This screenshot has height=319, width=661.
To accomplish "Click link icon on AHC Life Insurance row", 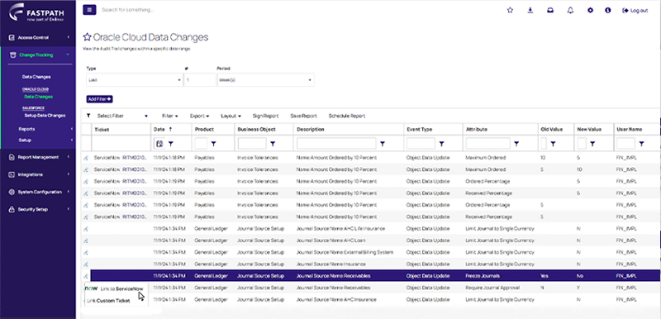I will 86,229.
